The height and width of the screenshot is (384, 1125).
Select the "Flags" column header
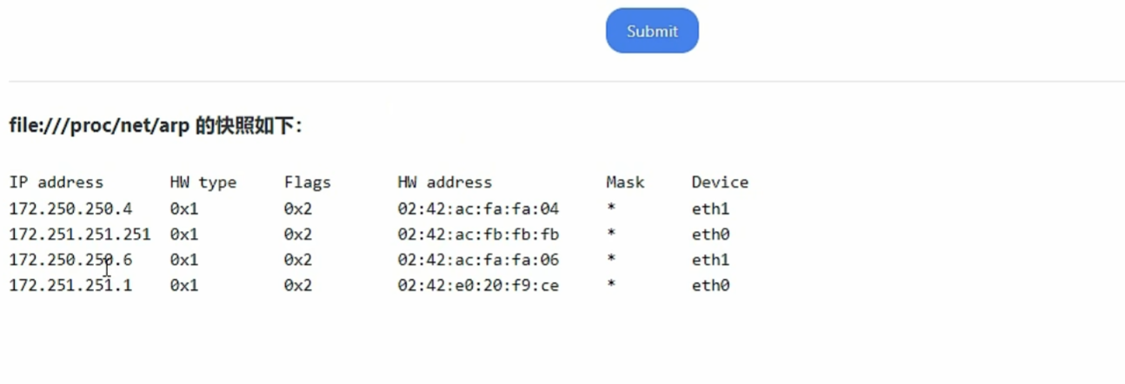tap(307, 182)
